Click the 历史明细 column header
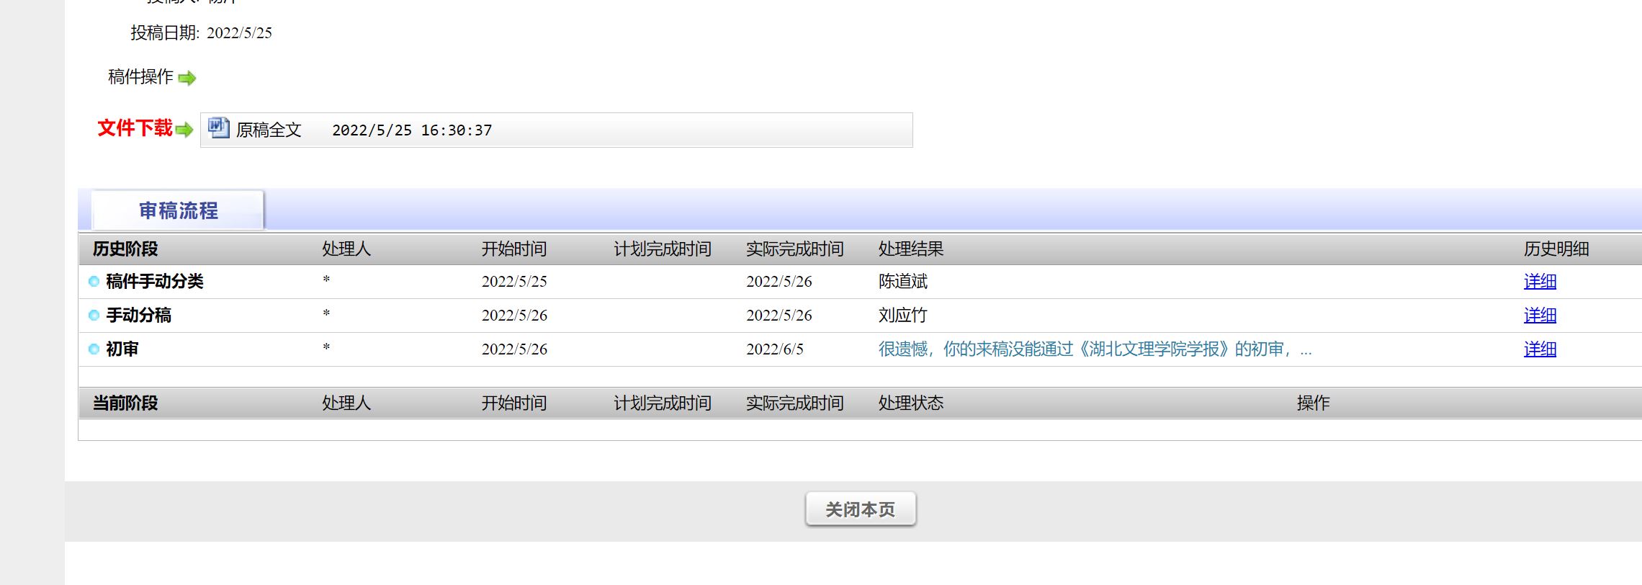Viewport: 1642px width, 585px height. 1556,249
